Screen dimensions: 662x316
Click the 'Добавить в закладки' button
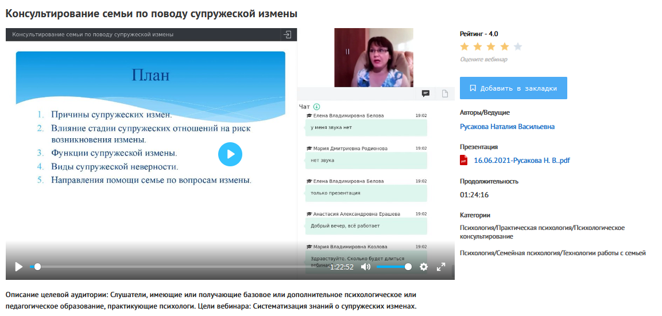click(x=513, y=88)
